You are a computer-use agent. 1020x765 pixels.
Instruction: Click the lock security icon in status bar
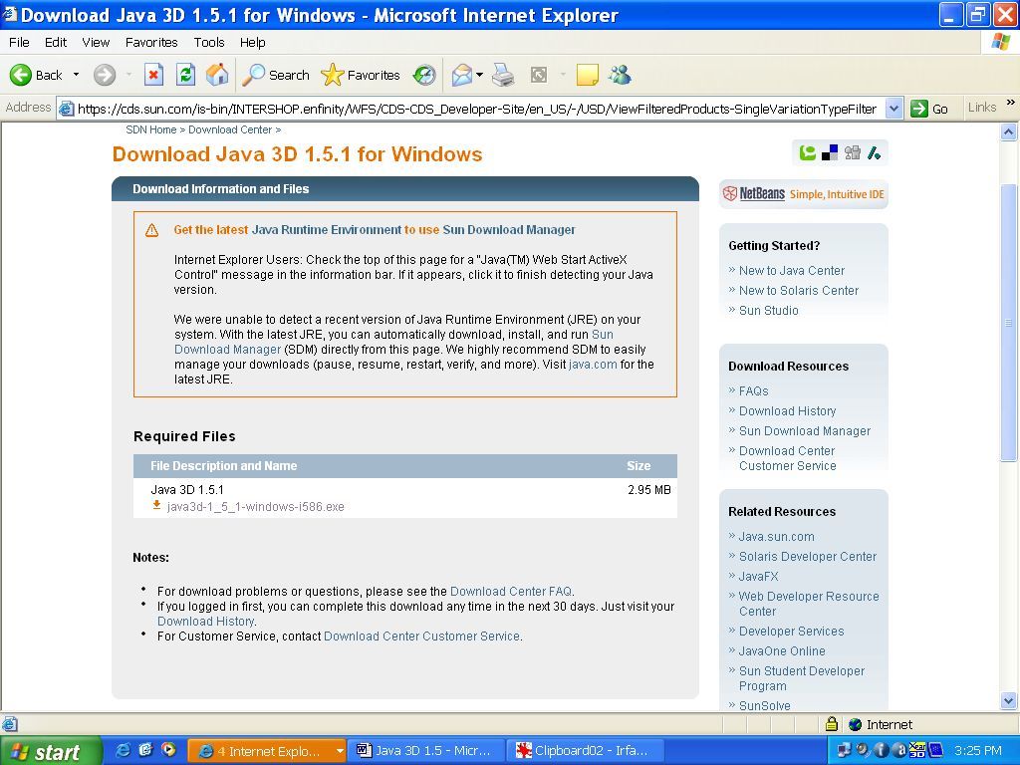(832, 724)
